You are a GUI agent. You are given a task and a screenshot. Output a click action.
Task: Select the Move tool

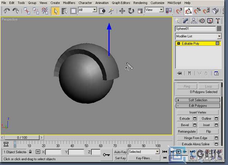(122, 11)
